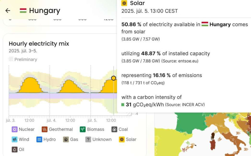The height and width of the screenshot is (156, 251).
Task: Select the Oil legend icon
Action: click(x=14, y=150)
